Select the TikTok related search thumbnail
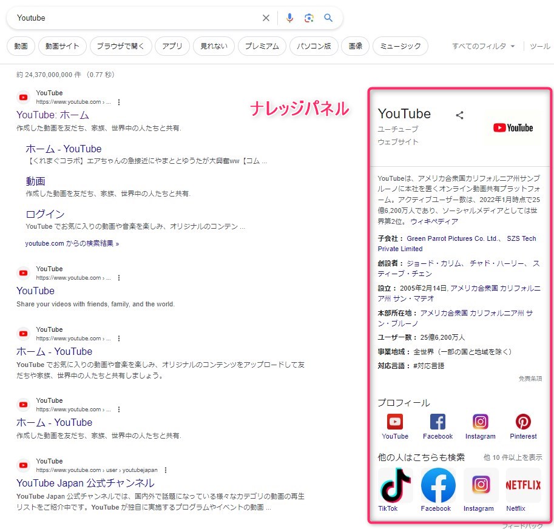 (395, 485)
